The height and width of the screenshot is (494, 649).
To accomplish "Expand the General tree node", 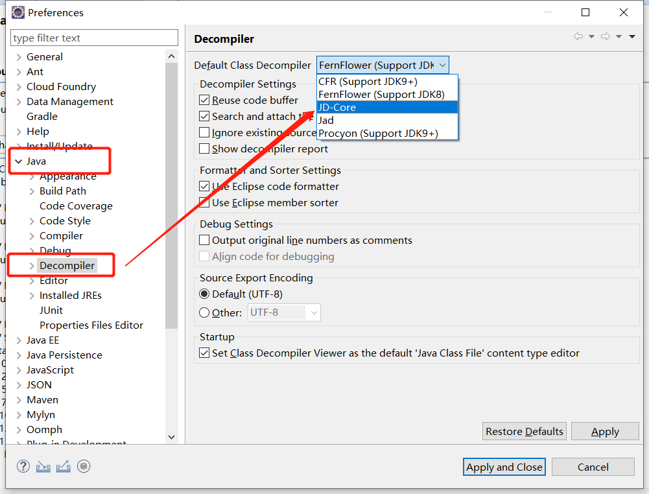I will (x=19, y=57).
